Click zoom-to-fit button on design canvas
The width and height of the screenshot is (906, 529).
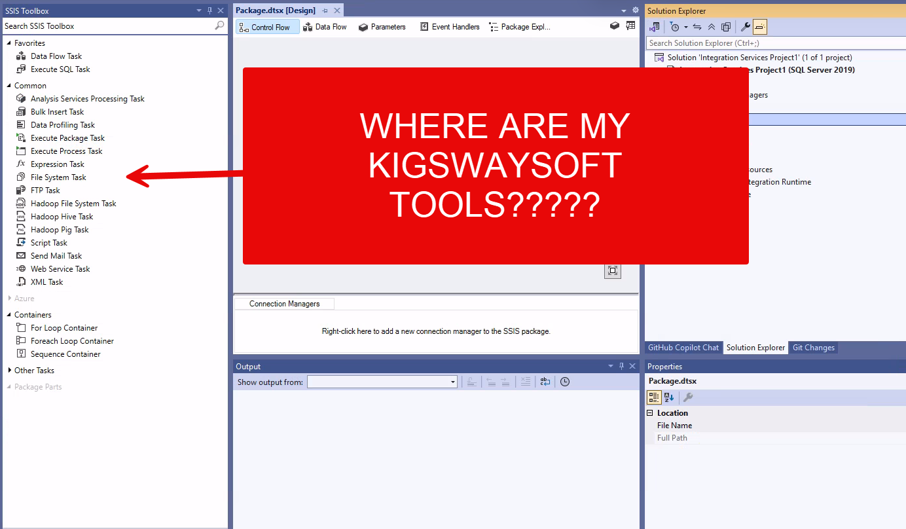[x=613, y=270]
